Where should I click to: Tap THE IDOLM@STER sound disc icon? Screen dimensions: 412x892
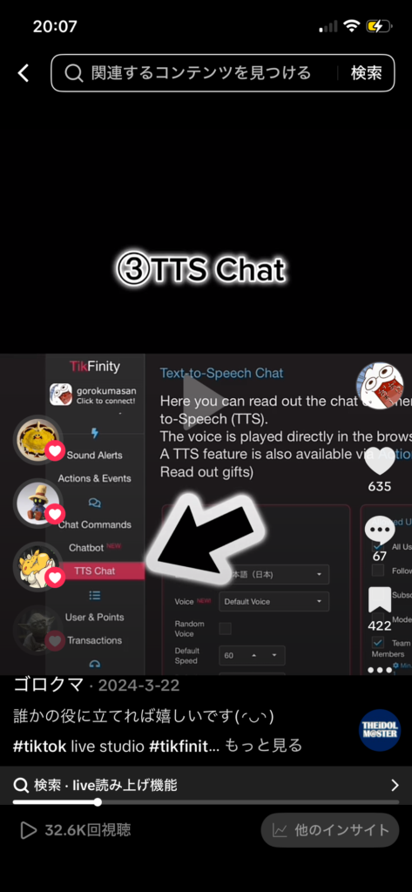(x=380, y=731)
